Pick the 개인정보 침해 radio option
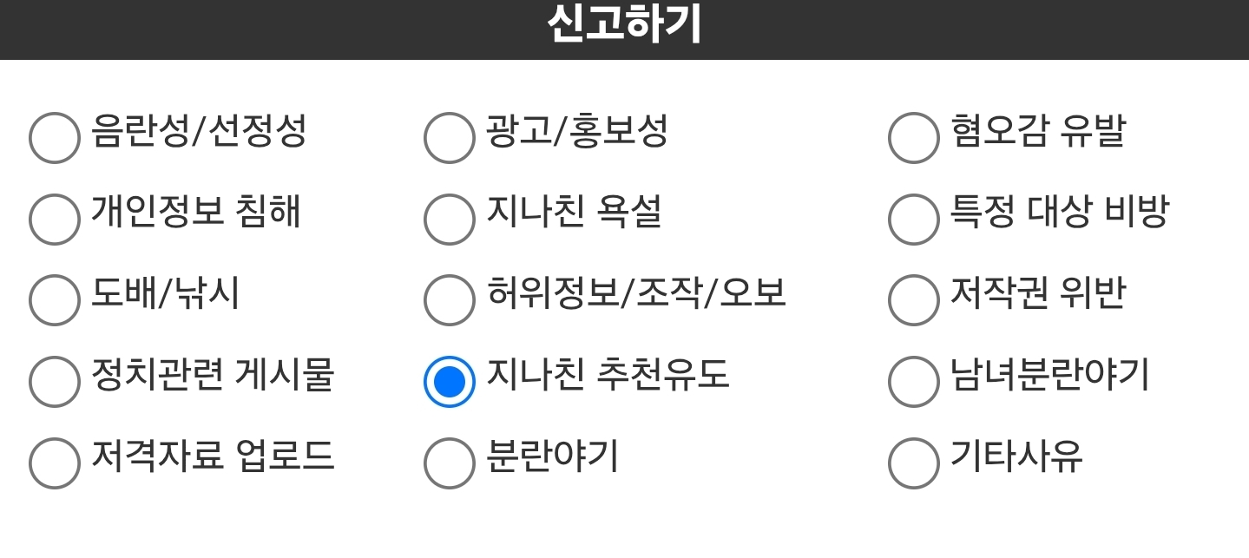 click(55, 219)
